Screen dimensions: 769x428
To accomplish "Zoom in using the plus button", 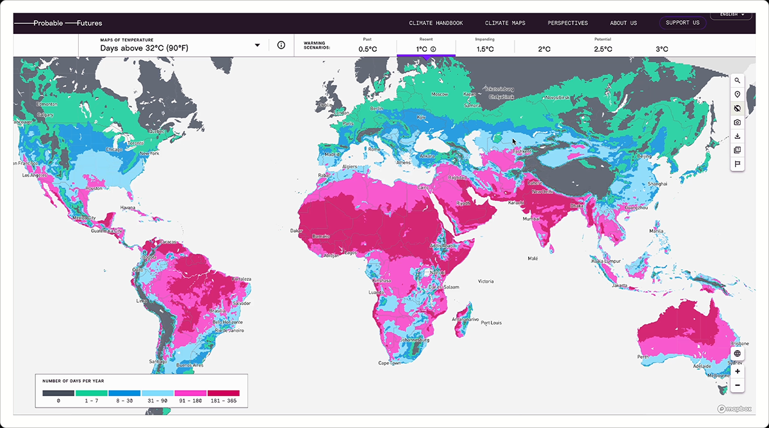I will tap(737, 371).
